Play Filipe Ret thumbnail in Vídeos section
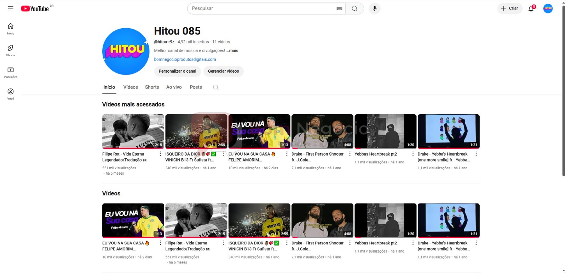Viewport: 566px width, 273px height. (x=196, y=220)
